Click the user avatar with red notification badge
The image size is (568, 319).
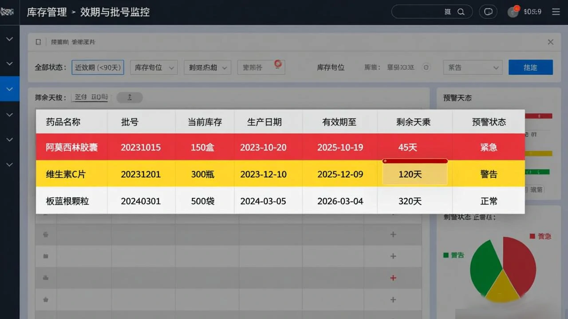coord(513,12)
